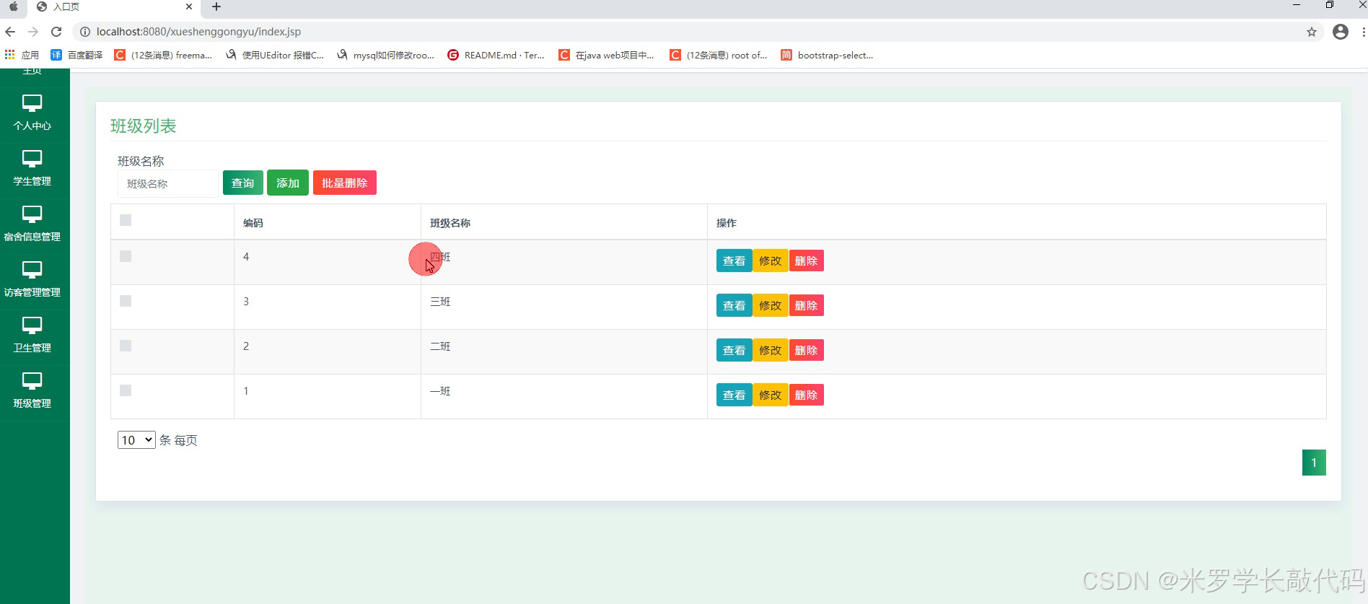1368x604 pixels.
Task: Open the Apple menu icon
Action: (13, 6)
